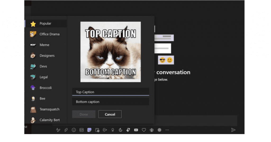The width and height of the screenshot is (271, 142).
Task: Click the Format text icon
Action: pyautogui.click(x=58, y=130)
